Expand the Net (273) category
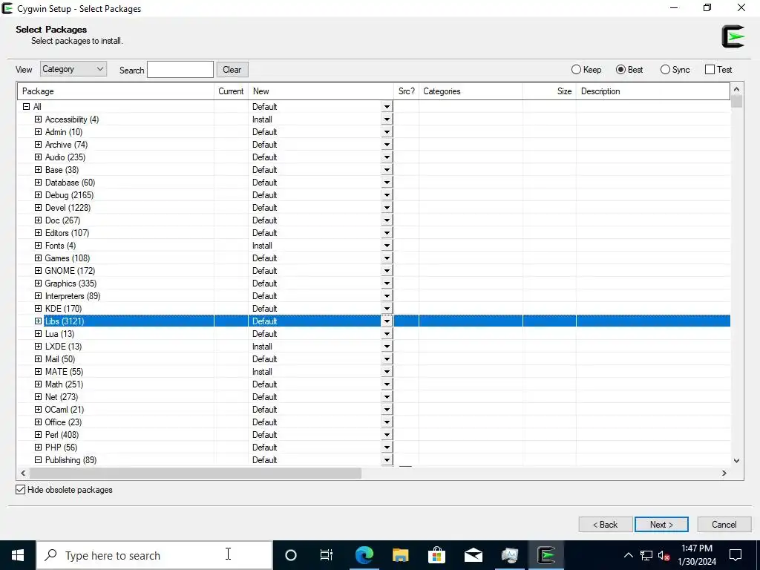760x570 pixels. click(38, 396)
